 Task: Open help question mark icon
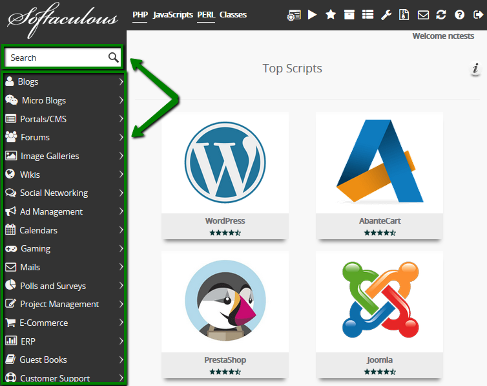pos(460,15)
